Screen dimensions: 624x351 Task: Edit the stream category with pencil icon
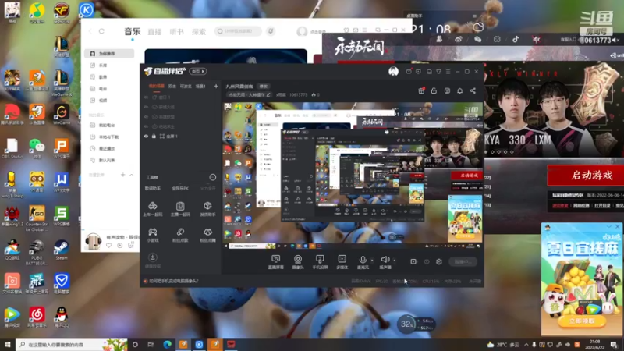(268, 94)
